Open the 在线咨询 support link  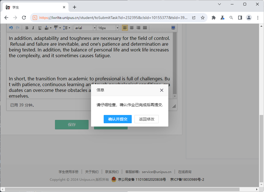coord(185,172)
